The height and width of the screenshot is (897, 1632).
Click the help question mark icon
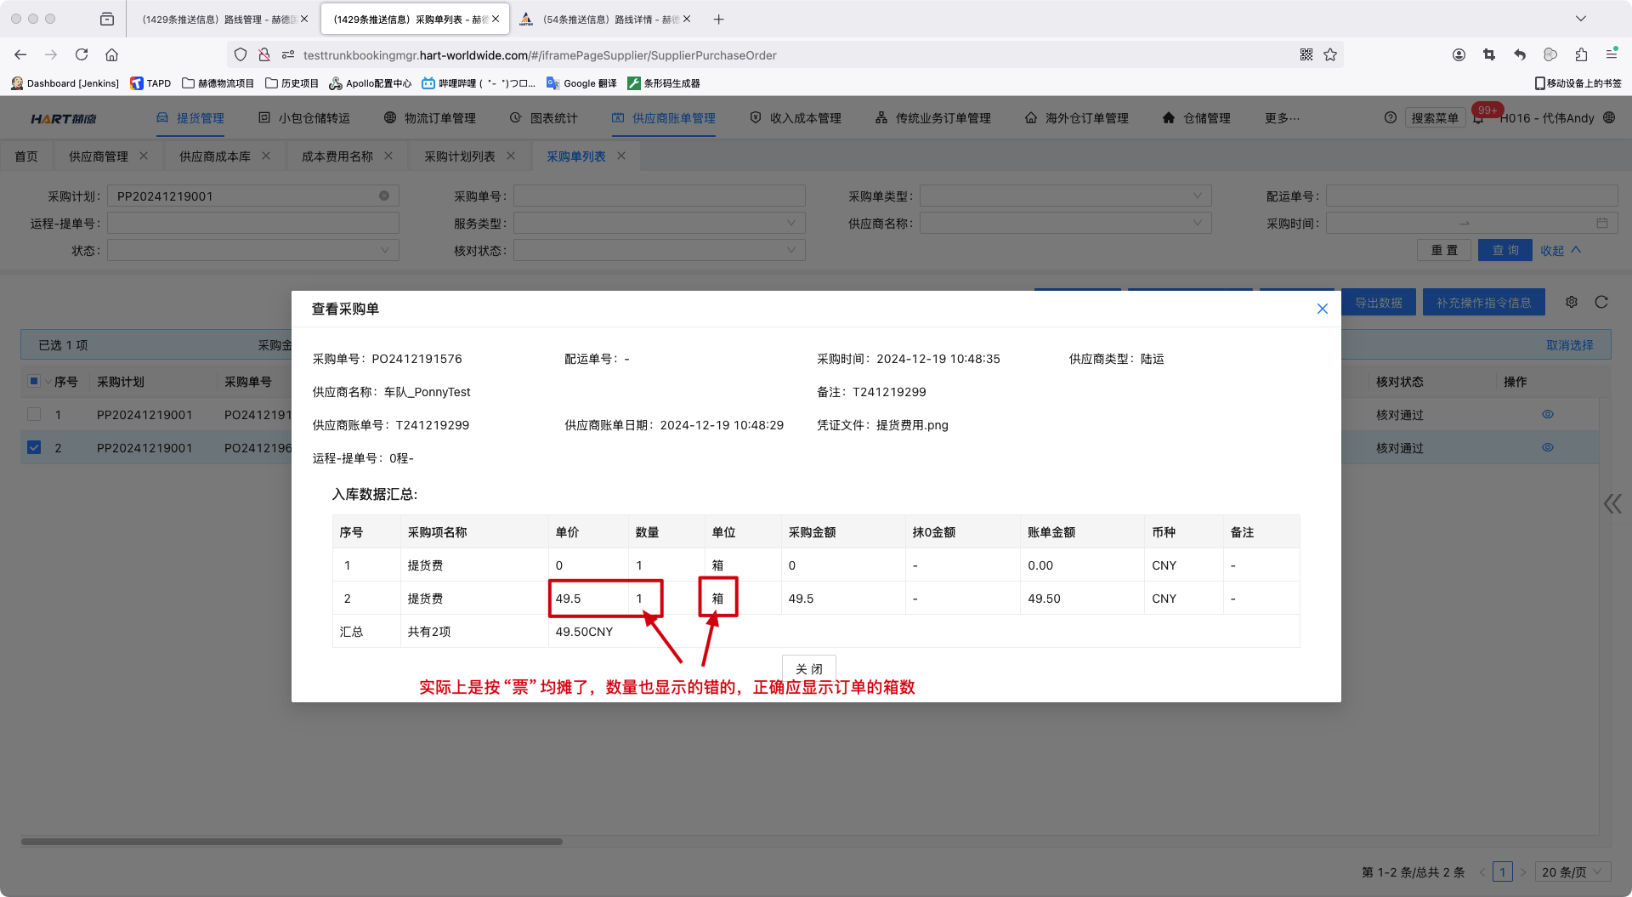tap(1390, 118)
